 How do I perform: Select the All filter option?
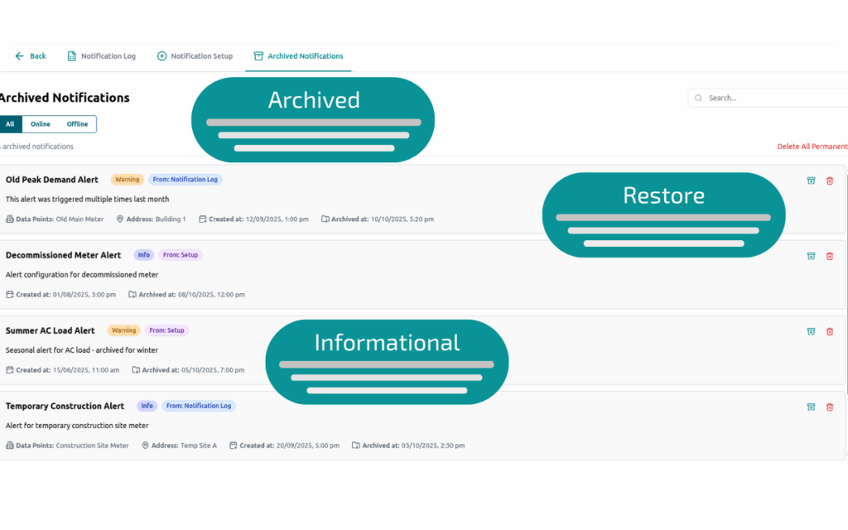(x=10, y=124)
